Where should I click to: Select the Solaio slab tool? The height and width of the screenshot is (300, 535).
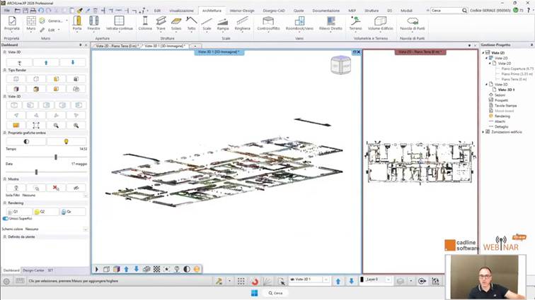coord(176,23)
